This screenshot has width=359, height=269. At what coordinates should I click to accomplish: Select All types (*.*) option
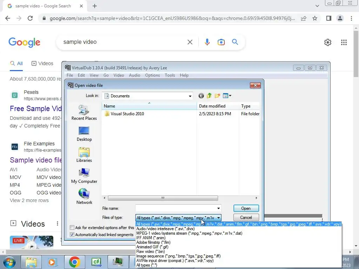[147, 265]
